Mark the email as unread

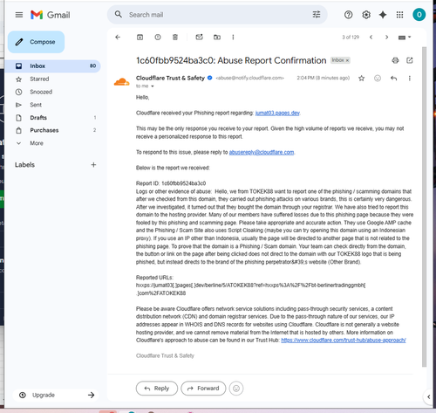pos(199,37)
